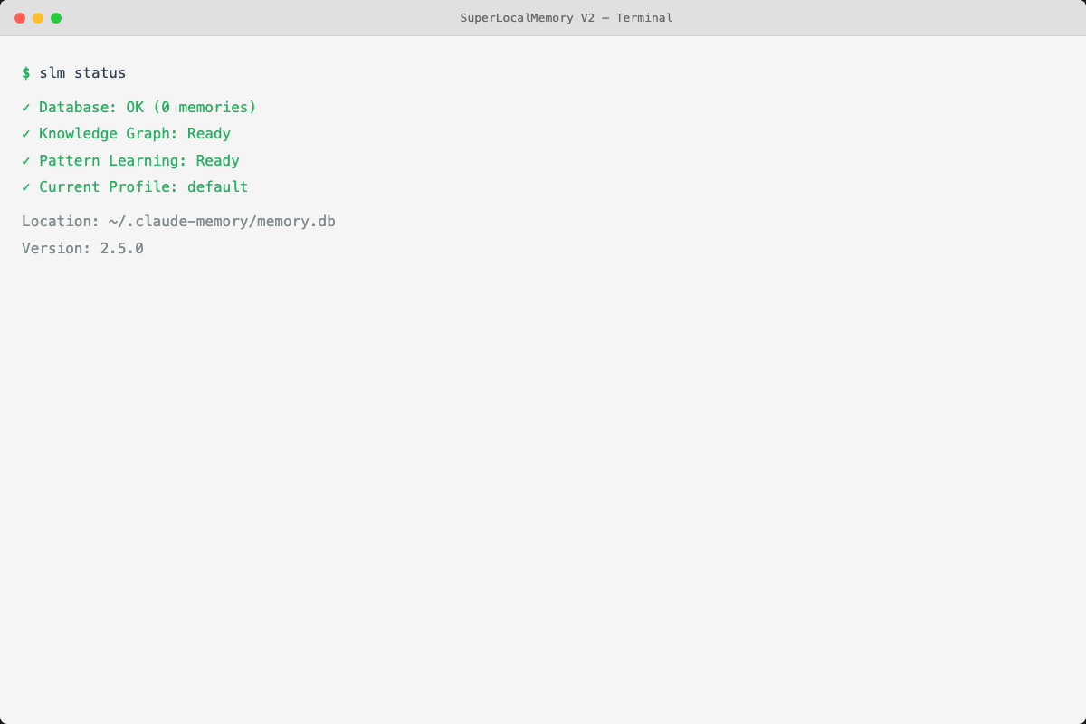Click the checkmark beside Pattern Learning
Image resolution: width=1086 pixels, height=724 pixels.
pyautogui.click(x=24, y=160)
